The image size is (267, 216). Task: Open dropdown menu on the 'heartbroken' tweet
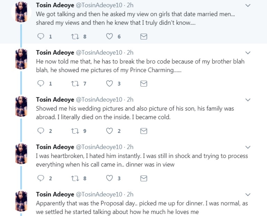(x=248, y=147)
